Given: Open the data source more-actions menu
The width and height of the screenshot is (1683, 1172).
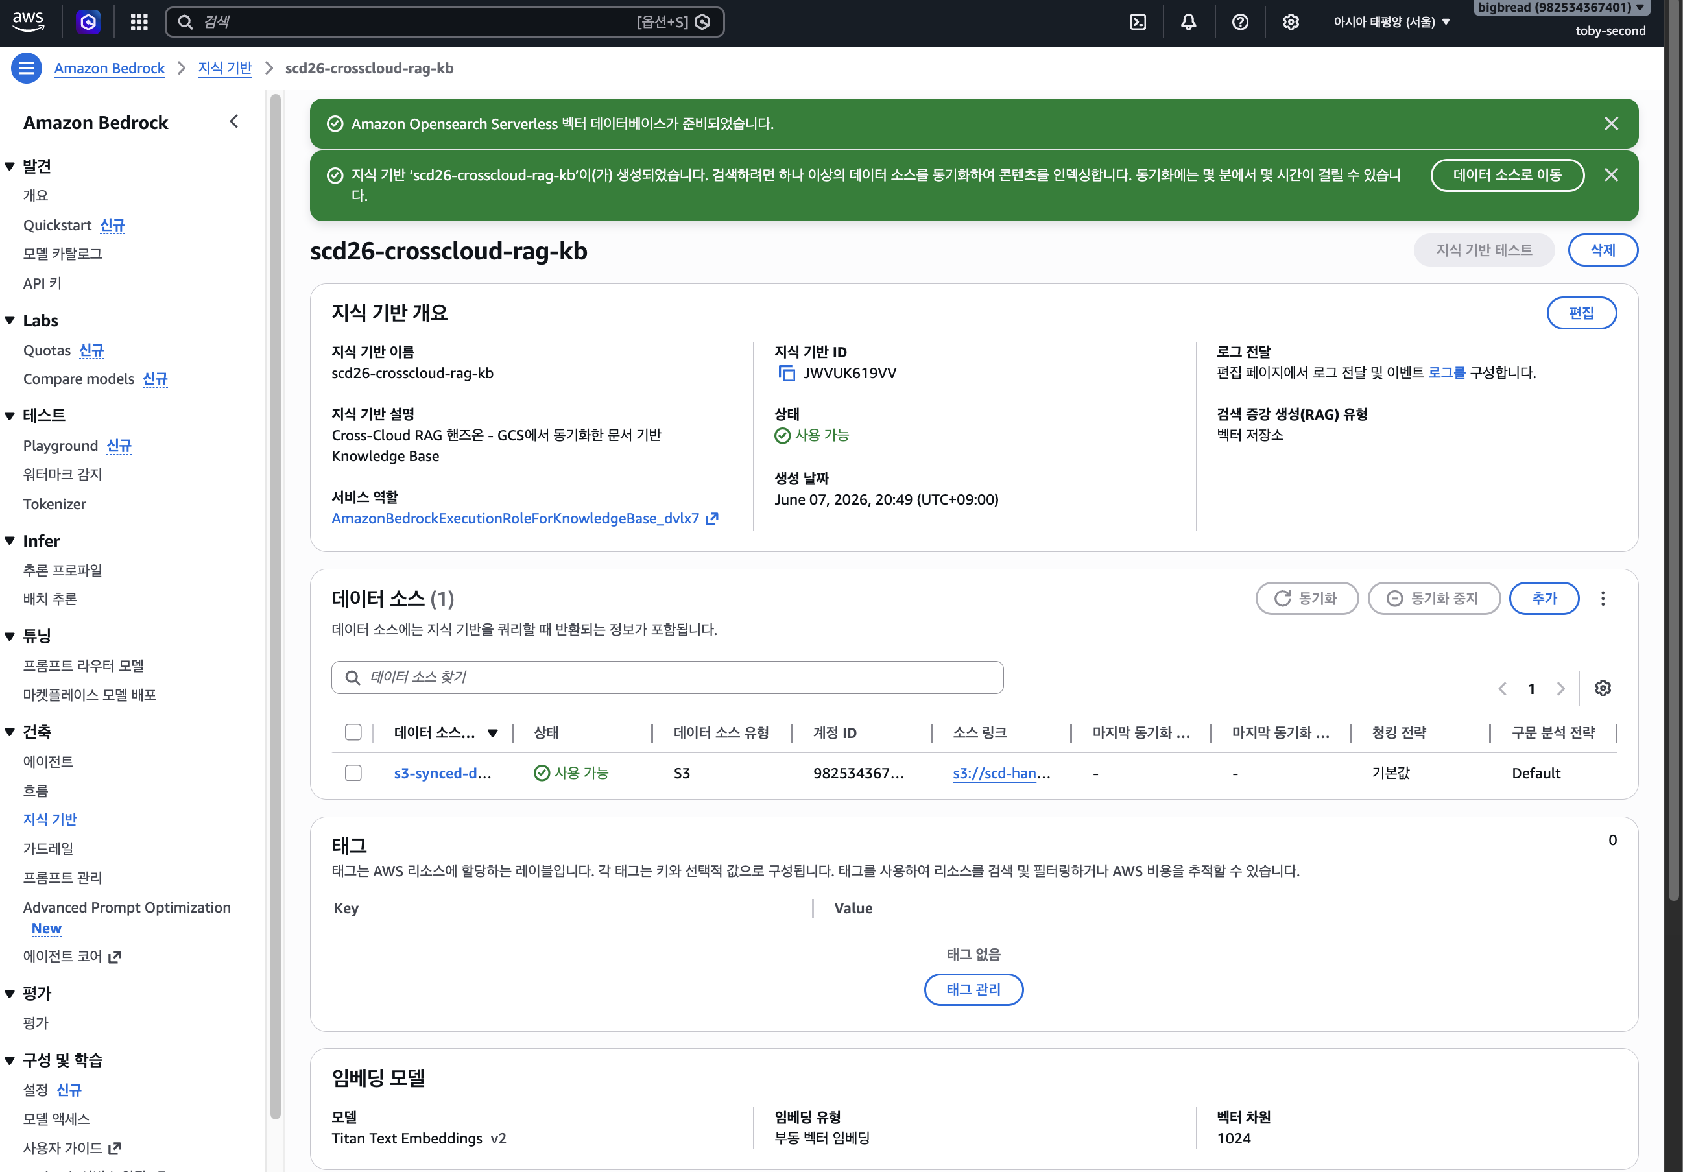Looking at the screenshot, I should [1603, 599].
